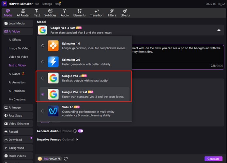Expand the Negative Prompt section

click(x=77, y=140)
